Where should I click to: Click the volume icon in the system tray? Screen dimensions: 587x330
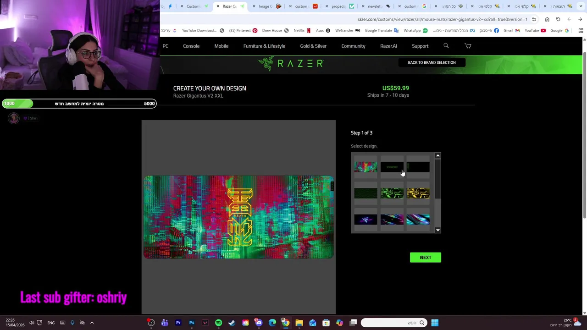pos(32,323)
